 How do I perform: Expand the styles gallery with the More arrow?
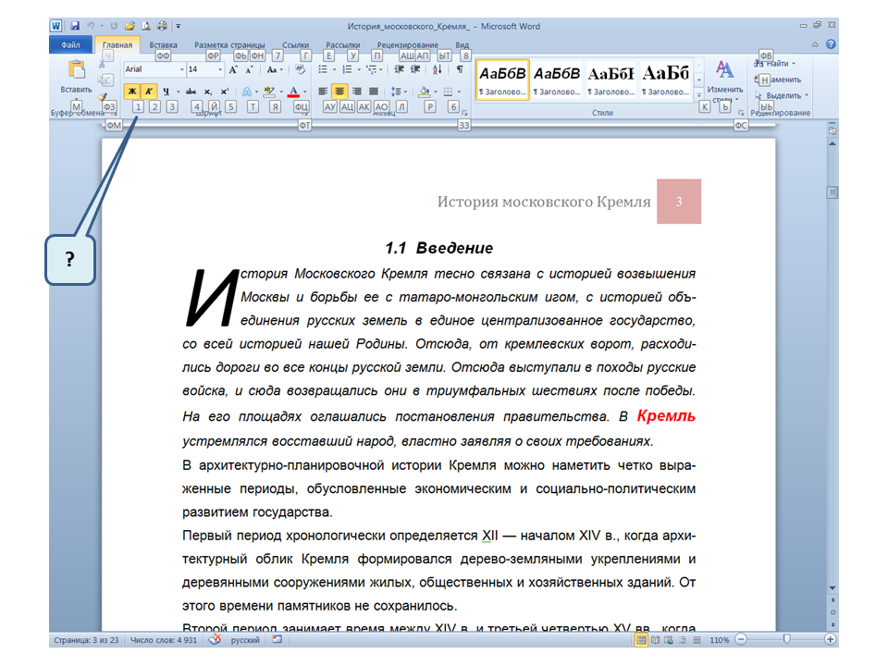[x=700, y=96]
